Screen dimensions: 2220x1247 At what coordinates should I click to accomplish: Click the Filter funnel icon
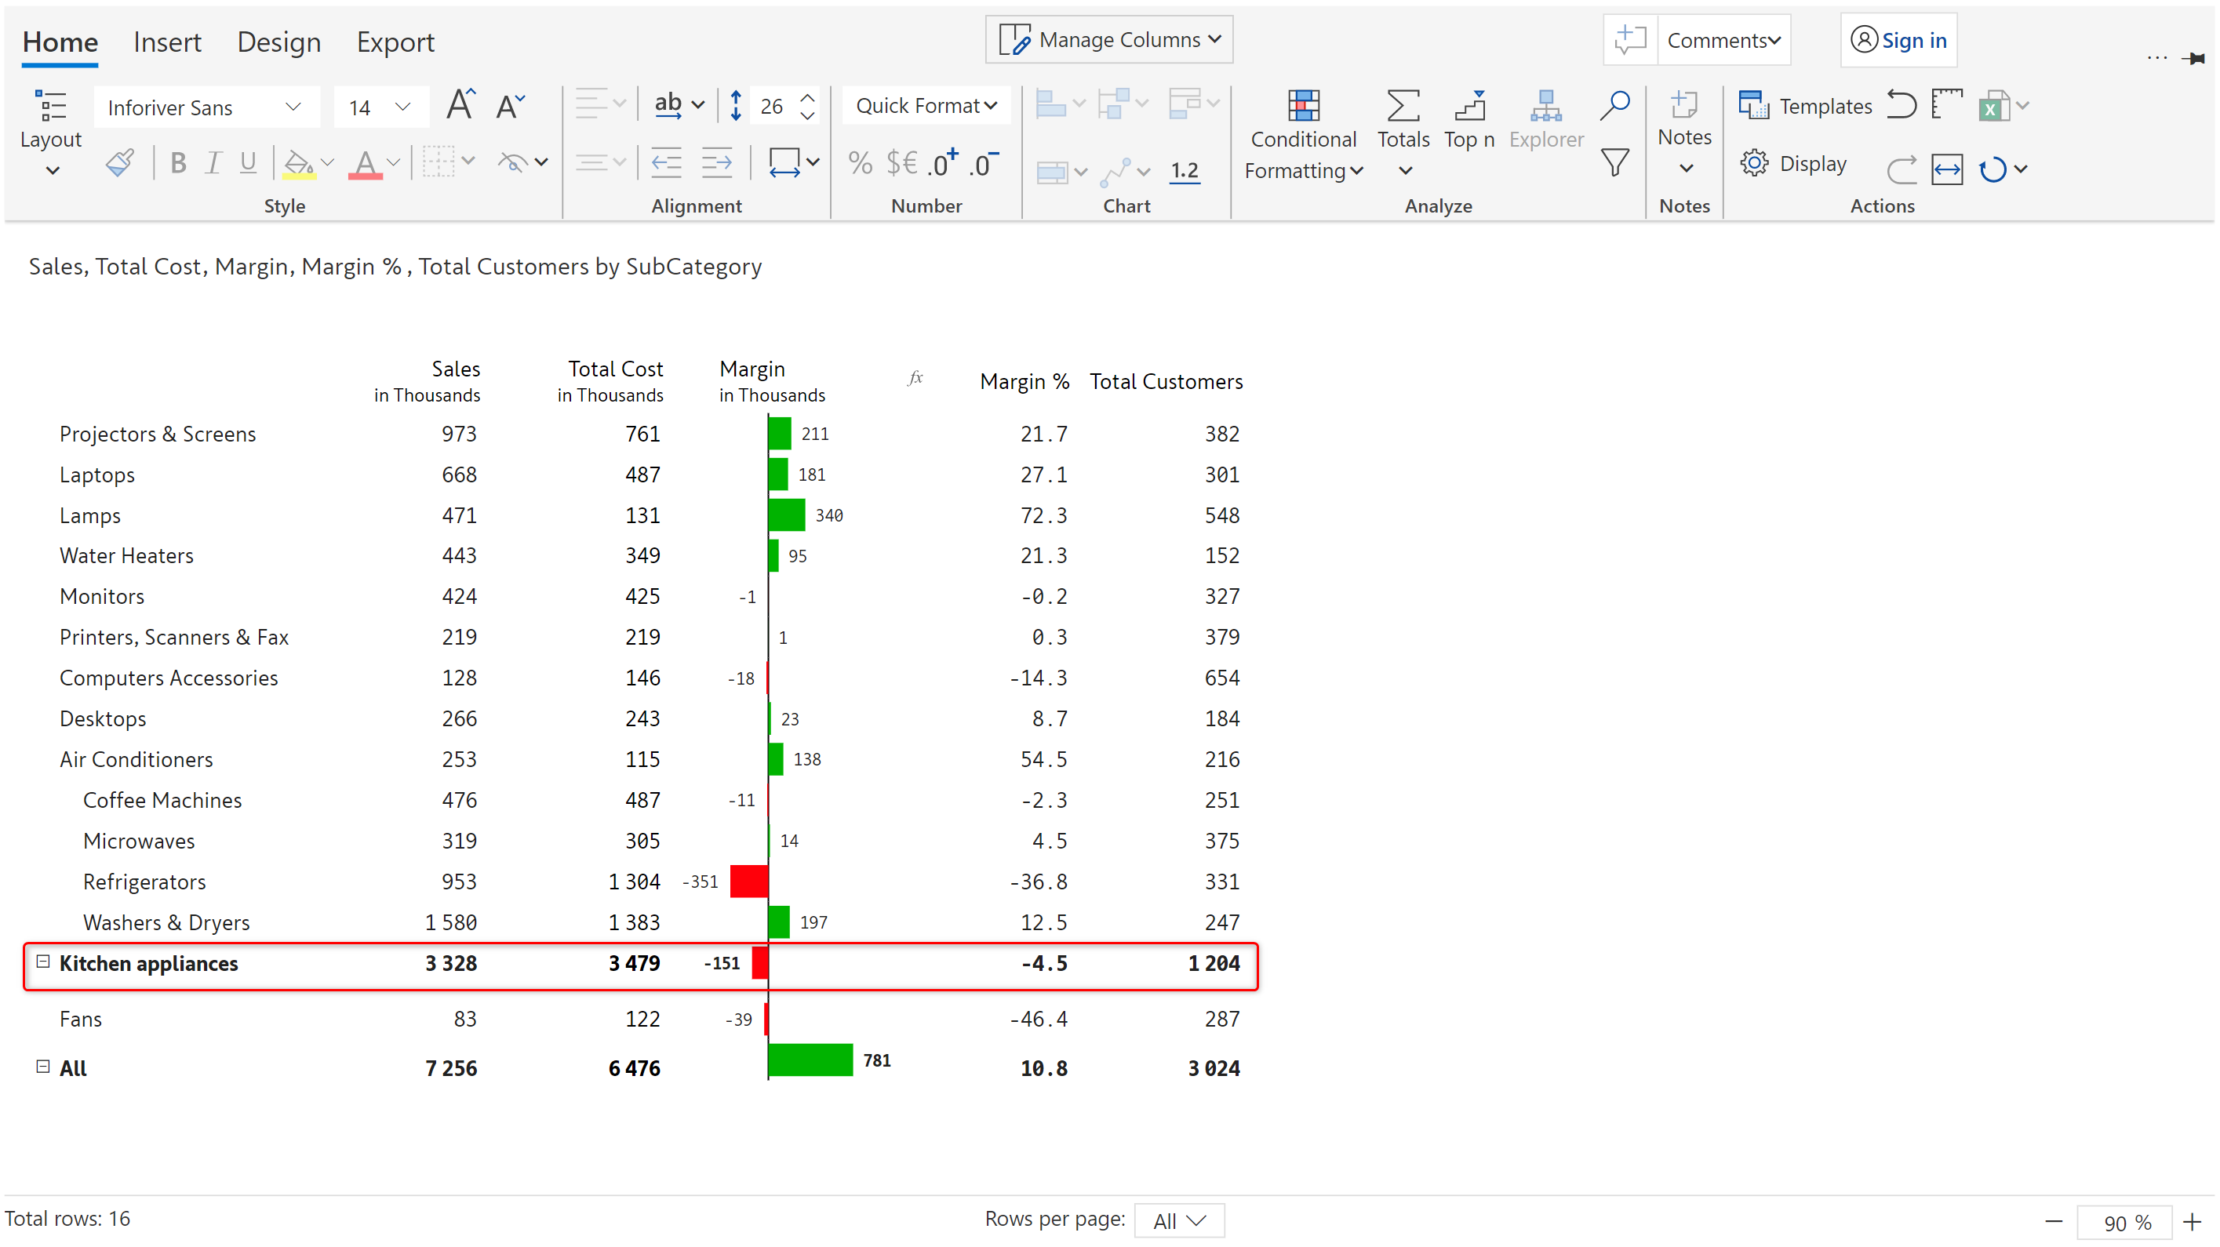[1614, 162]
